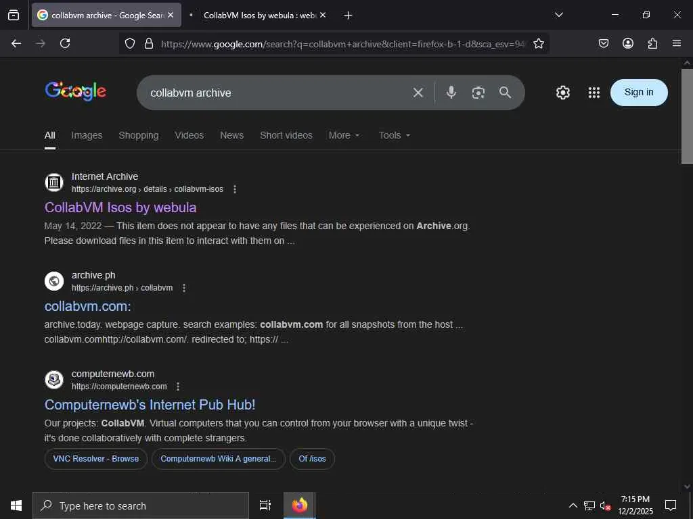Open Firefox application menu
Screen dimensions: 693x519
tap(677, 43)
